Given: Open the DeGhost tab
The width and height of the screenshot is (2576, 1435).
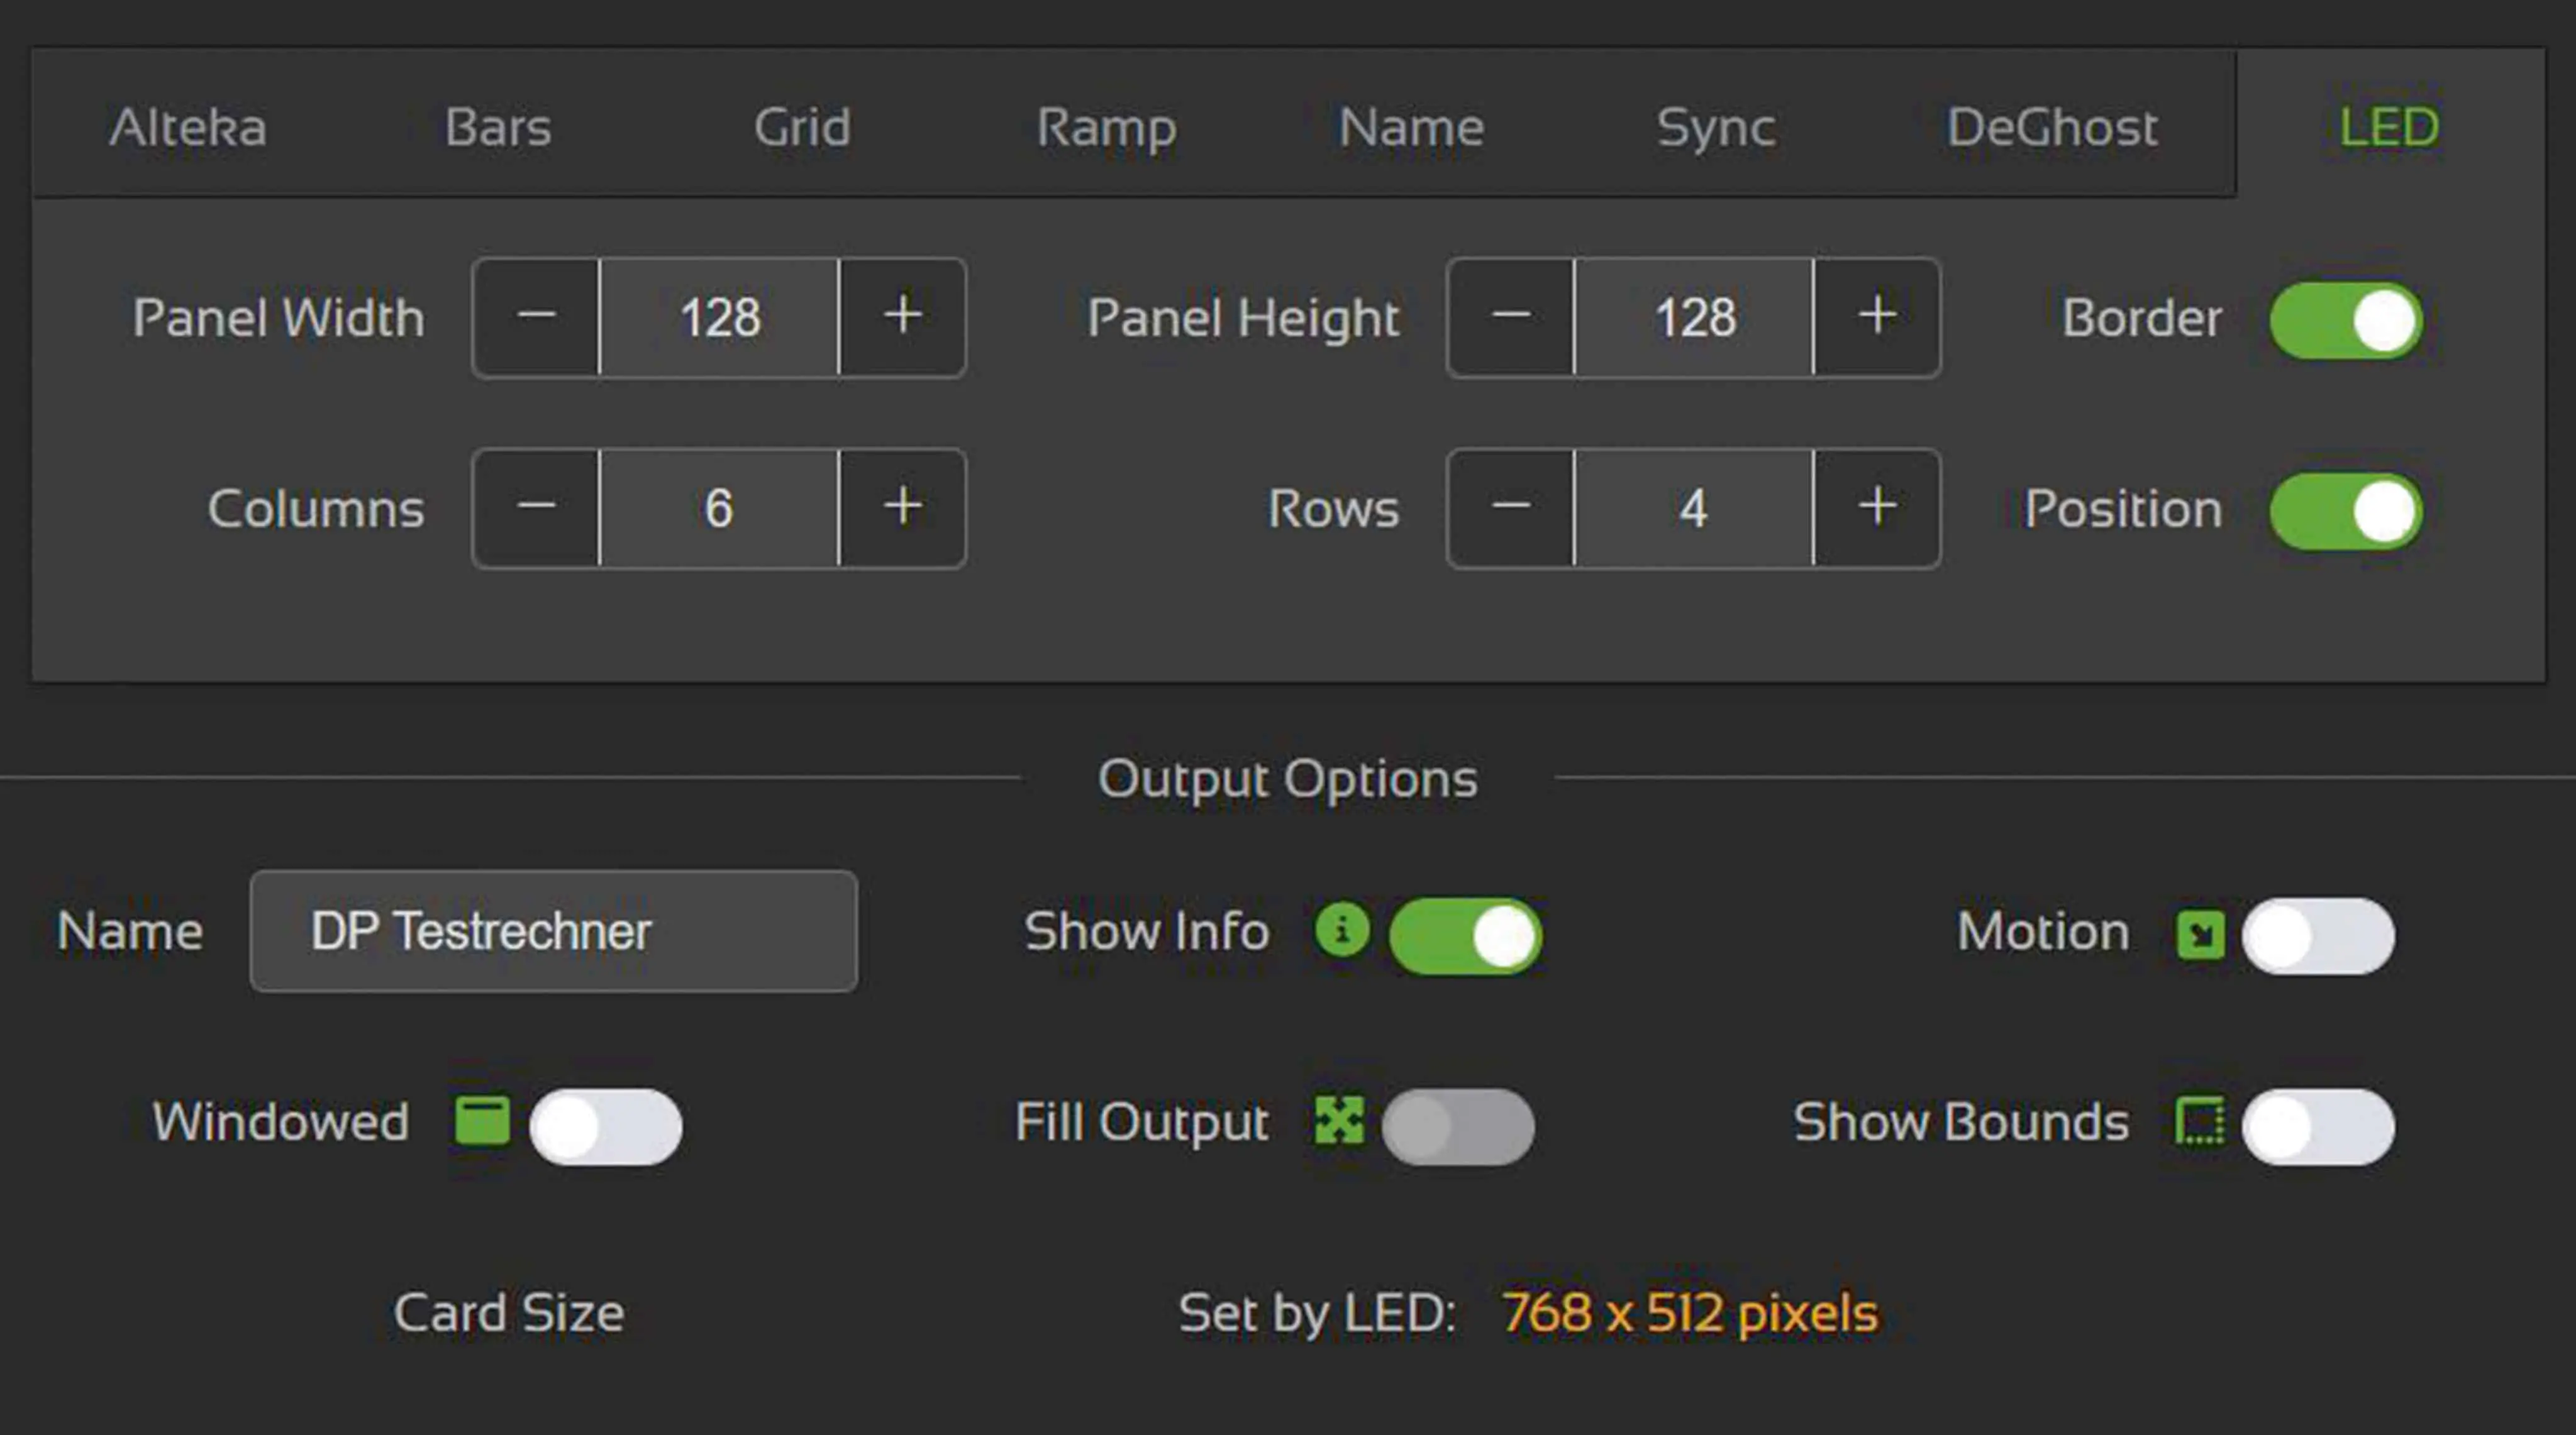Looking at the screenshot, I should 2052,127.
